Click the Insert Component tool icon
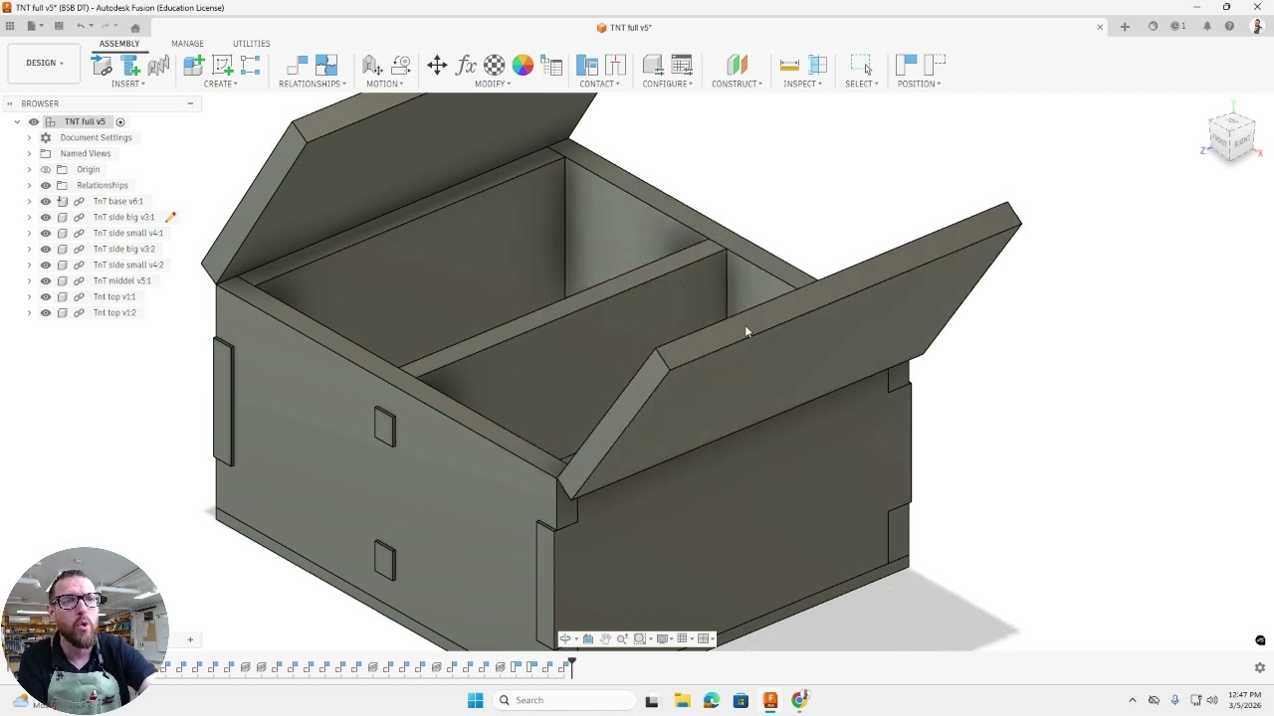Viewport: 1274px width, 716px height. (102, 66)
